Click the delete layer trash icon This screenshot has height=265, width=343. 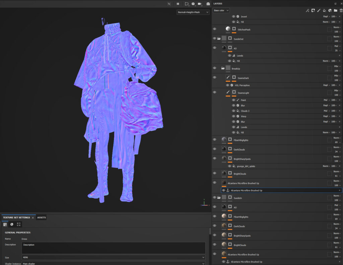click(x=341, y=11)
